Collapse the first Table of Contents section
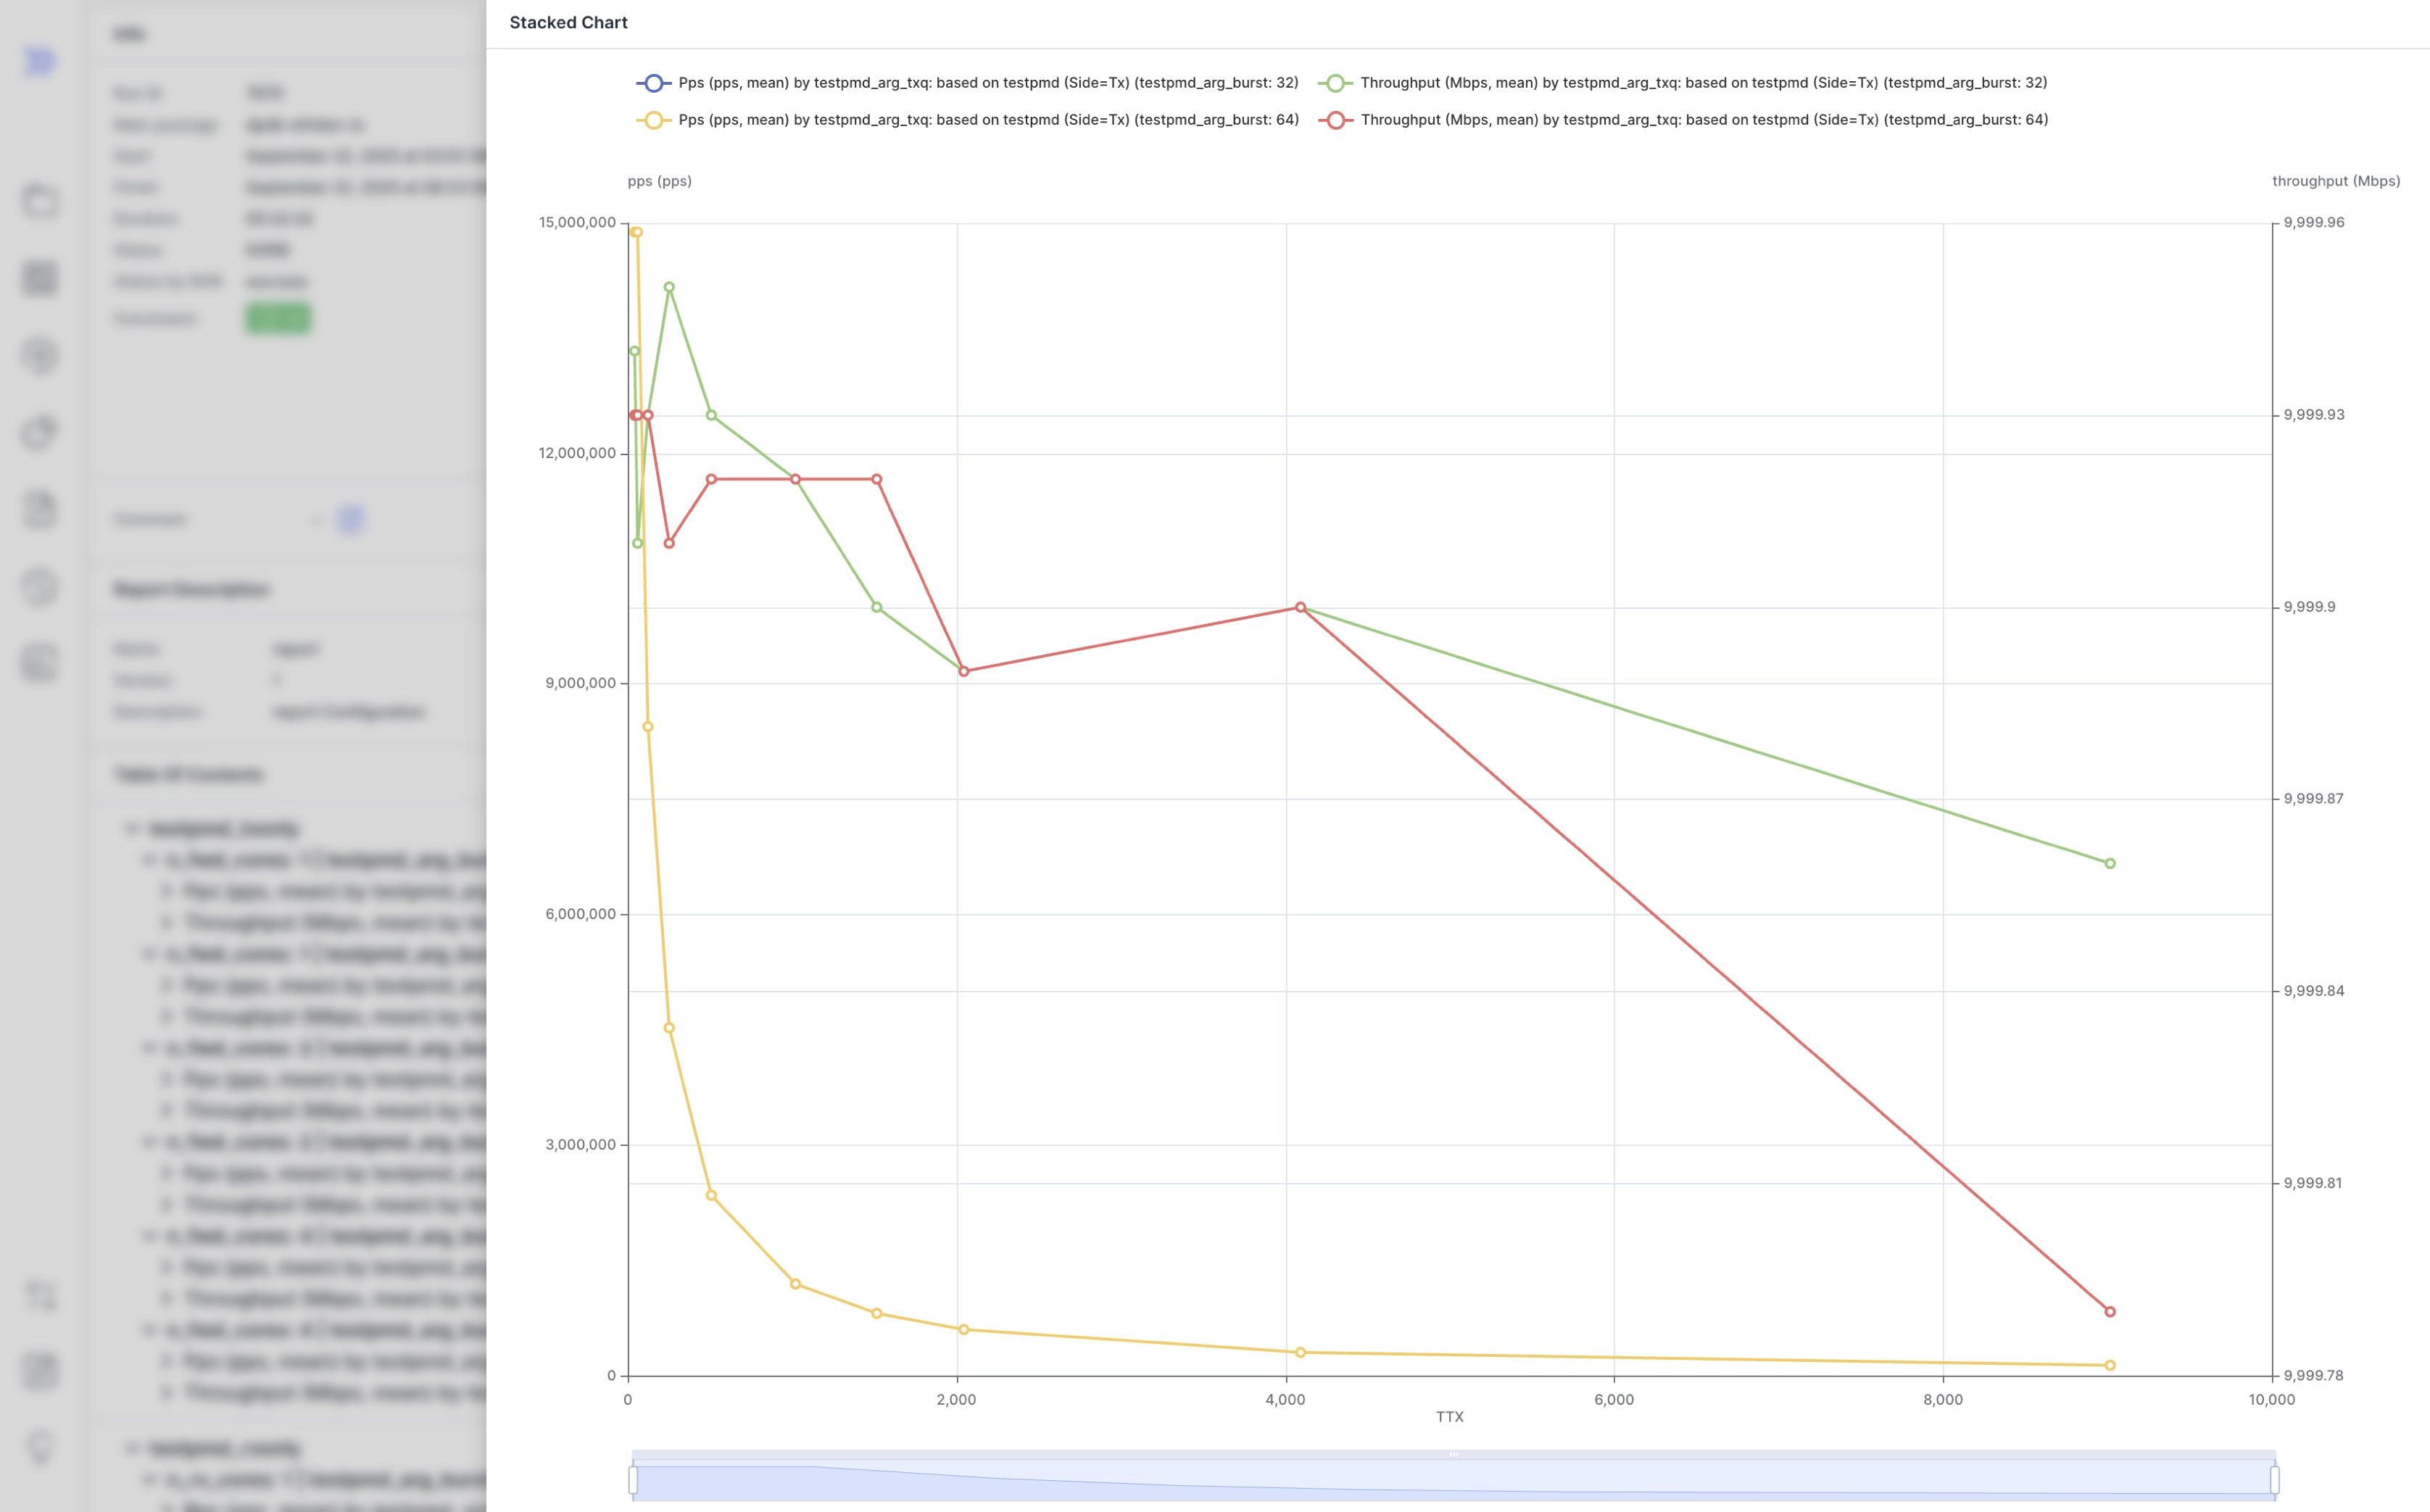Viewport: 2430px width, 1512px height. 133,828
